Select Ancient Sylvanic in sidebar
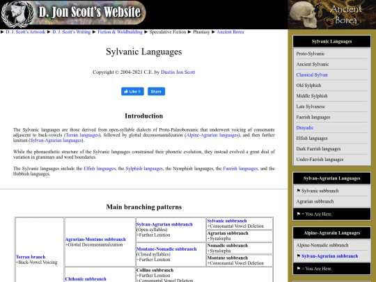The image size is (376, 282). point(313,64)
